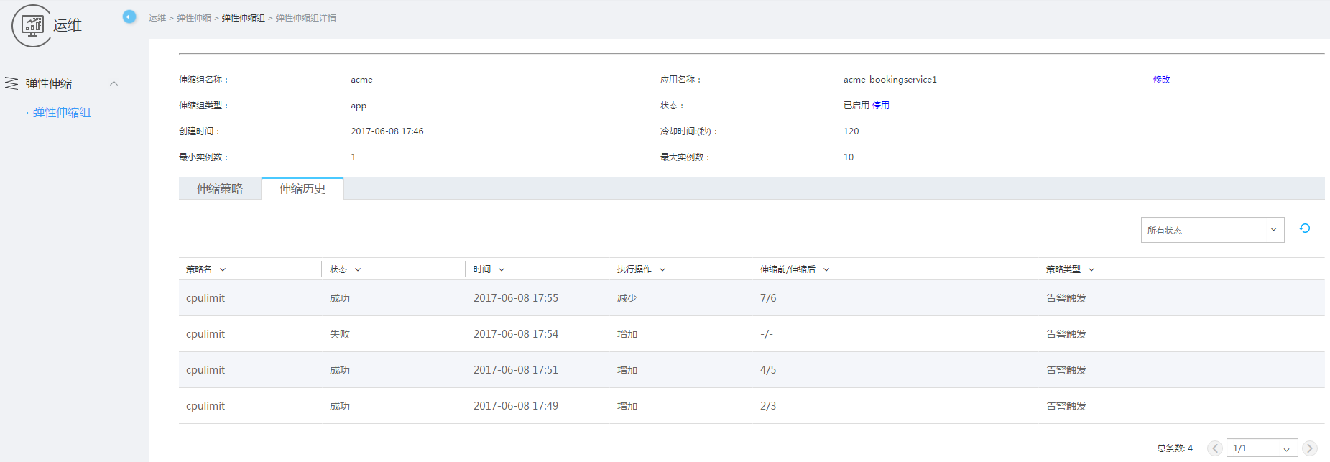
Task: Collapse the 弹性伸缩 sidebar section chevron
Action: 114,83
